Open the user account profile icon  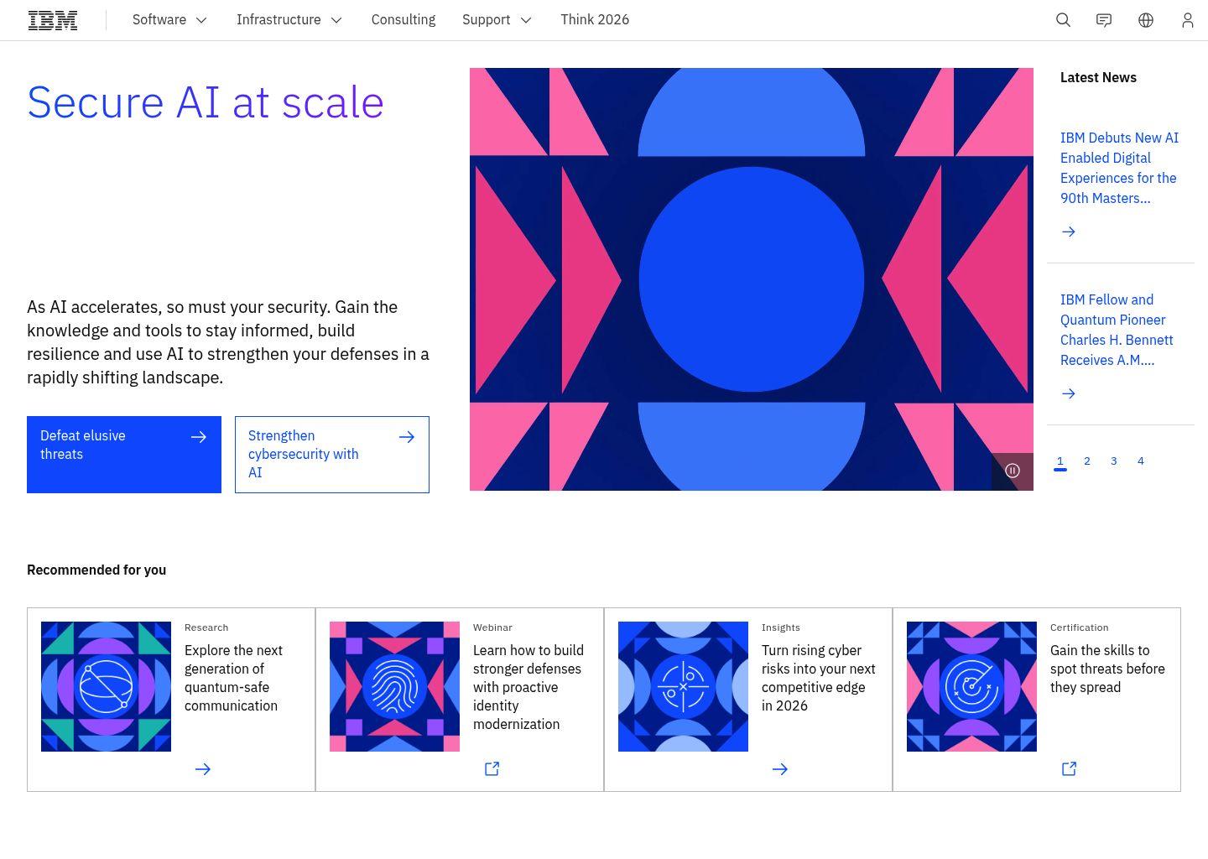pyautogui.click(x=1187, y=19)
